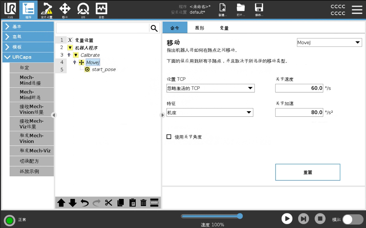The height and width of the screenshot is (228, 366).
Task: Open the 特征 机座 dropdown
Action: pos(210,113)
